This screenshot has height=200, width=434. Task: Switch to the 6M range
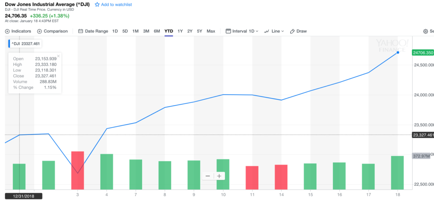(x=157, y=31)
